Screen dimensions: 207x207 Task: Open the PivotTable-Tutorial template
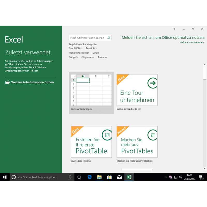point(91,142)
